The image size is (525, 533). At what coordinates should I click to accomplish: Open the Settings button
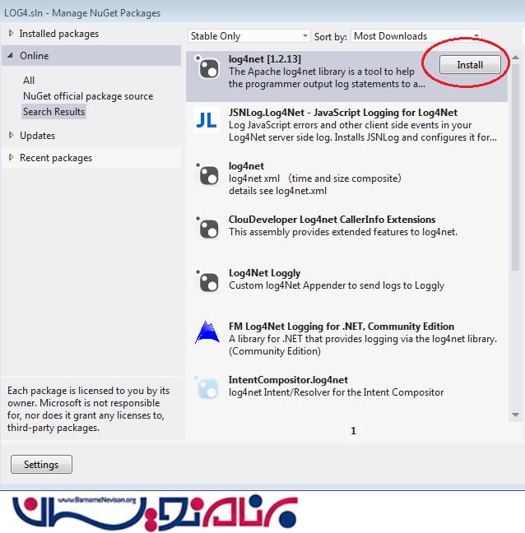pyautogui.click(x=41, y=465)
